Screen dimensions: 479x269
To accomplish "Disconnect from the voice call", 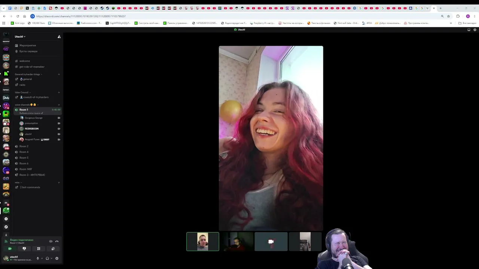I will click(57, 241).
